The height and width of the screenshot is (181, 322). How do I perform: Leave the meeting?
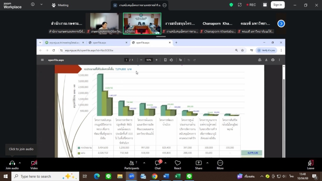pyautogui.click(x=310, y=163)
